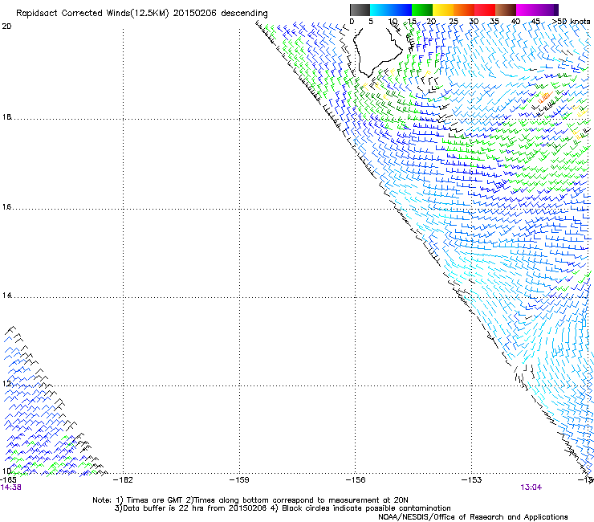This screenshot has width=594, height=522.
Task: Click the Hawaii island coastline outline
Action: [377, 51]
